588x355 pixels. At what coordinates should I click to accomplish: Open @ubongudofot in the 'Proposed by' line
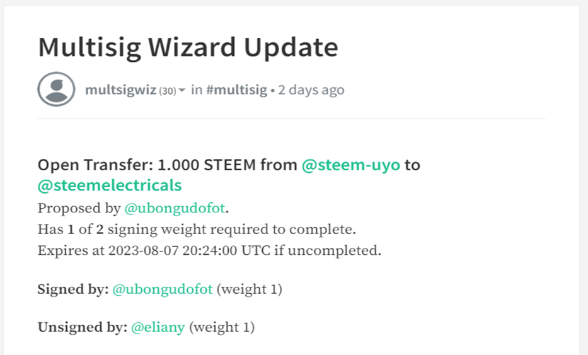[175, 208]
